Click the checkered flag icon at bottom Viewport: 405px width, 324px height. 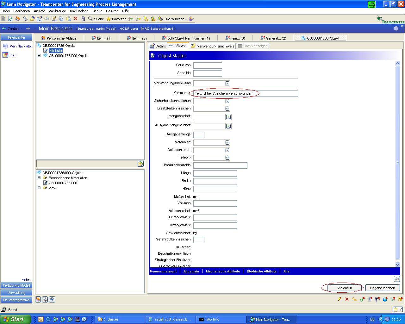pyautogui.click(x=377, y=299)
